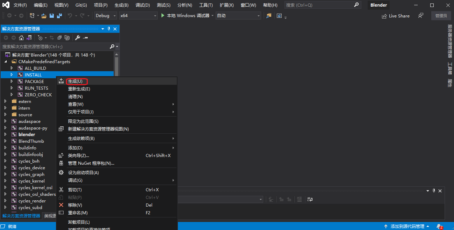Select 卸载项目(L) in context menu
The width and height of the screenshot is (454, 230).
pyautogui.click(x=117, y=222)
